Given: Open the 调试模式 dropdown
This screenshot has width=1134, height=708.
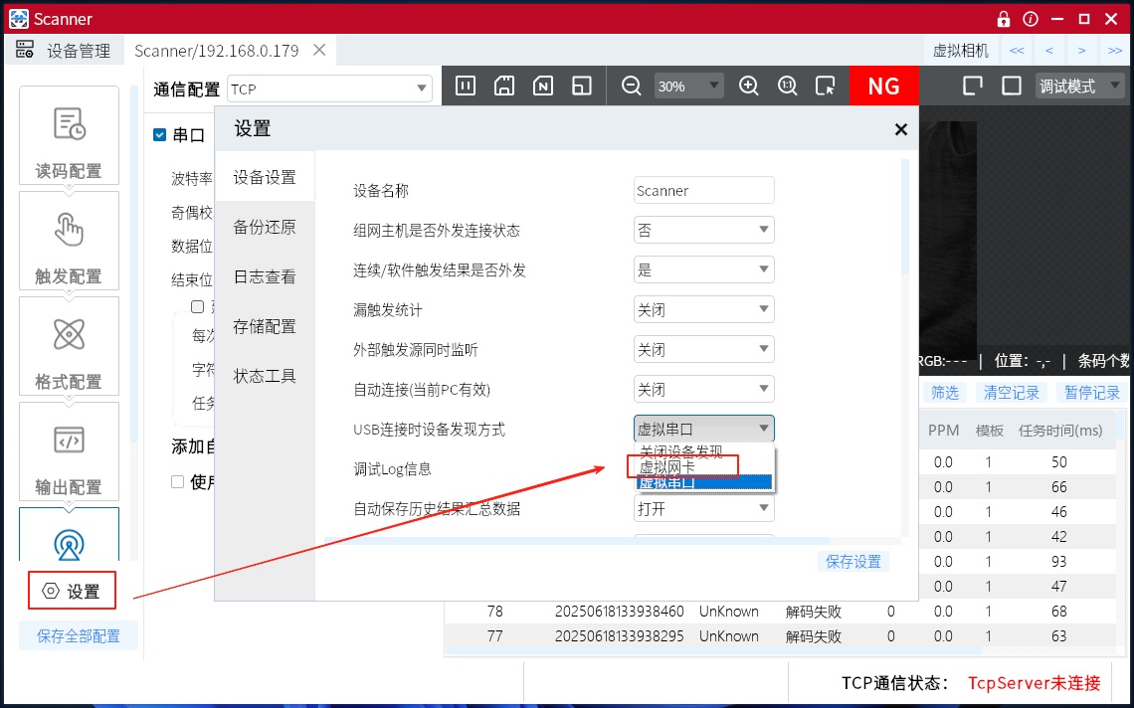Looking at the screenshot, I should coord(1079,87).
